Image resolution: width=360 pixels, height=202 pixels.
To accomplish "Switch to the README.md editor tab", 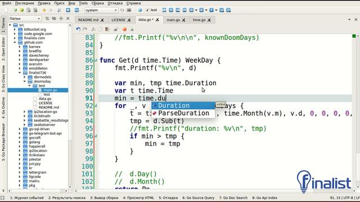I will (88, 20).
